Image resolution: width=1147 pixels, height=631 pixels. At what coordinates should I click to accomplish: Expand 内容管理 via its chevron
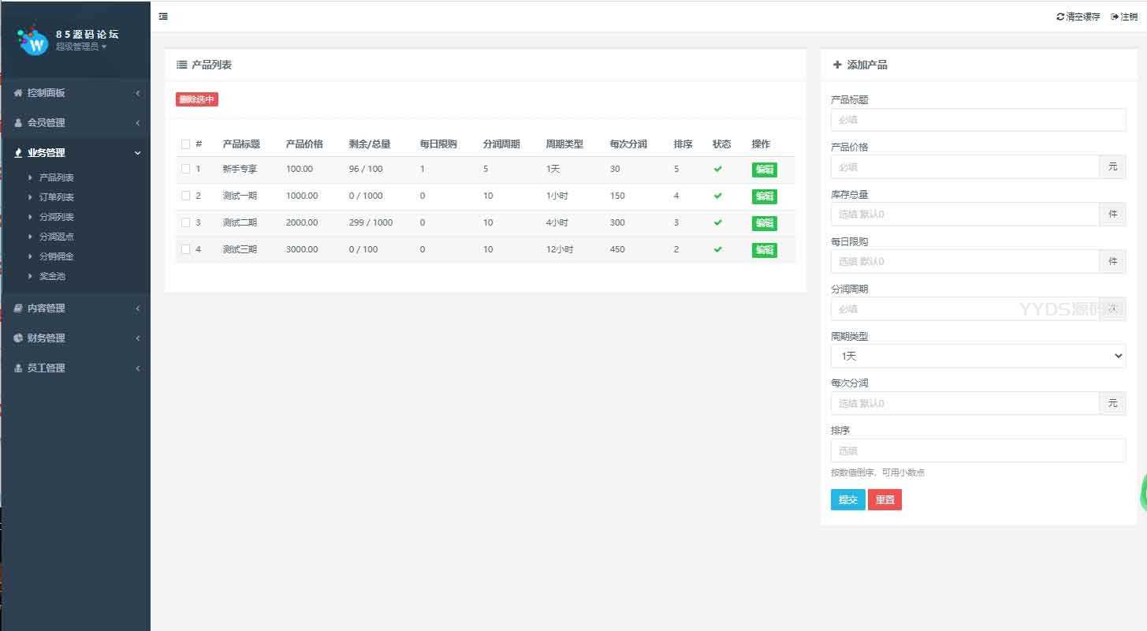click(138, 308)
